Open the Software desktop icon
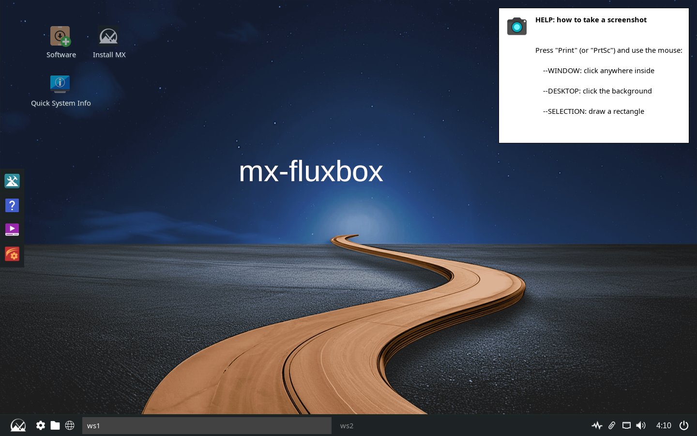This screenshot has height=436, width=697. coord(61,37)
